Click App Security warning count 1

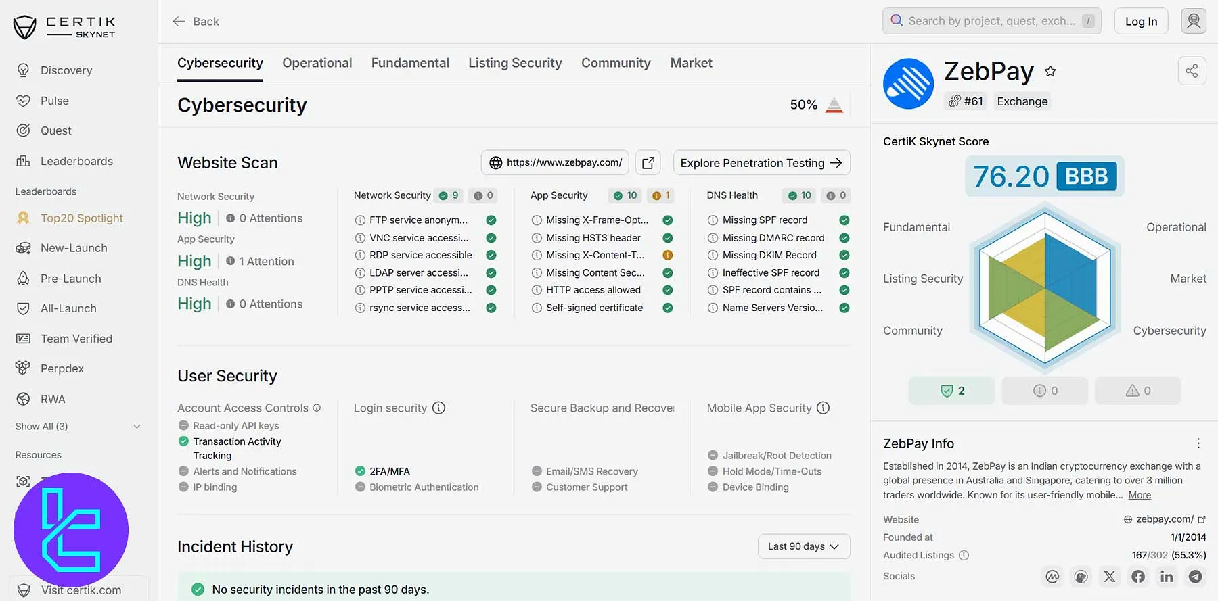click(x=660, y=195)
